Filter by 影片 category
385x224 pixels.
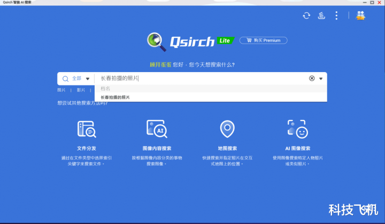(x=81, y=90)
